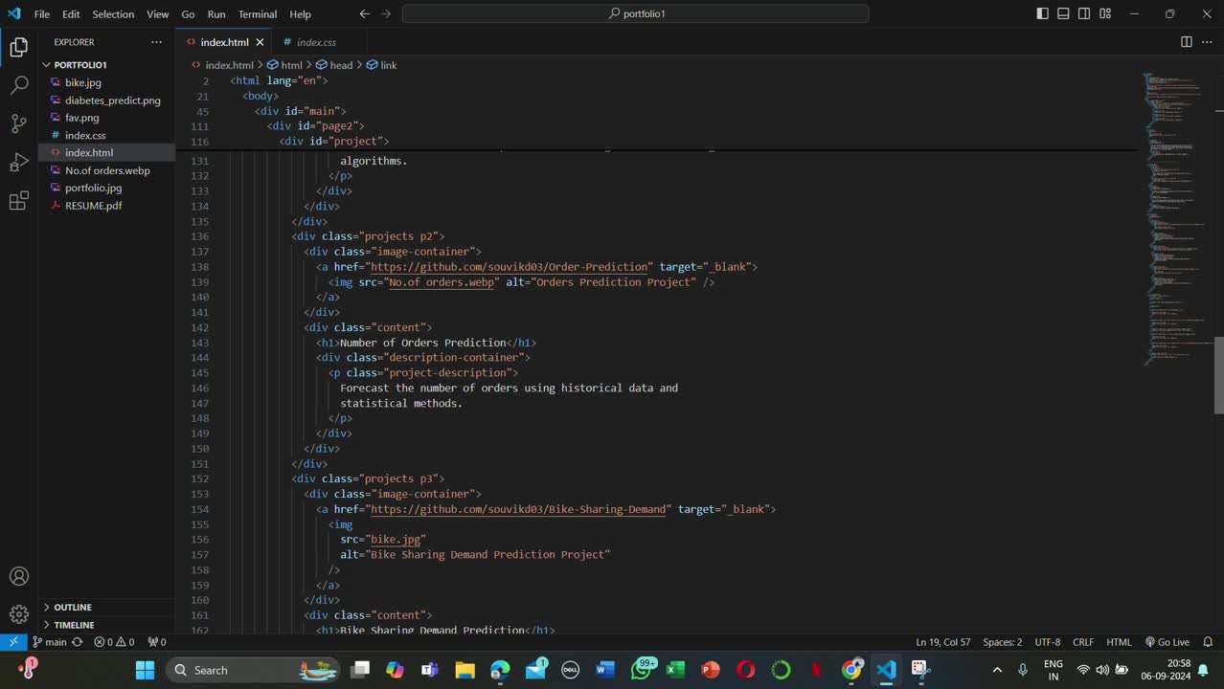Open the Order-Prediction GitHub link
Image resolution: width=1224 pixels, height=689 pixels.
pos(510,267)
